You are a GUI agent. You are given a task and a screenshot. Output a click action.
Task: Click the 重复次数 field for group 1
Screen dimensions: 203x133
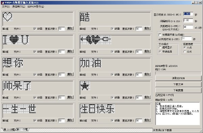[62, 29]
